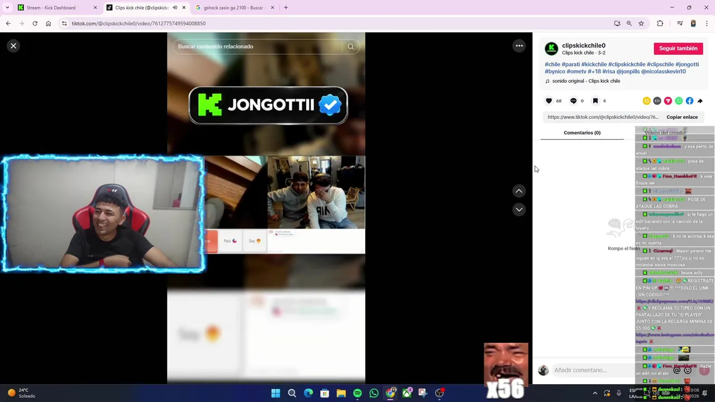Open the #chile hashtag
715x402 pixels.
552,64
